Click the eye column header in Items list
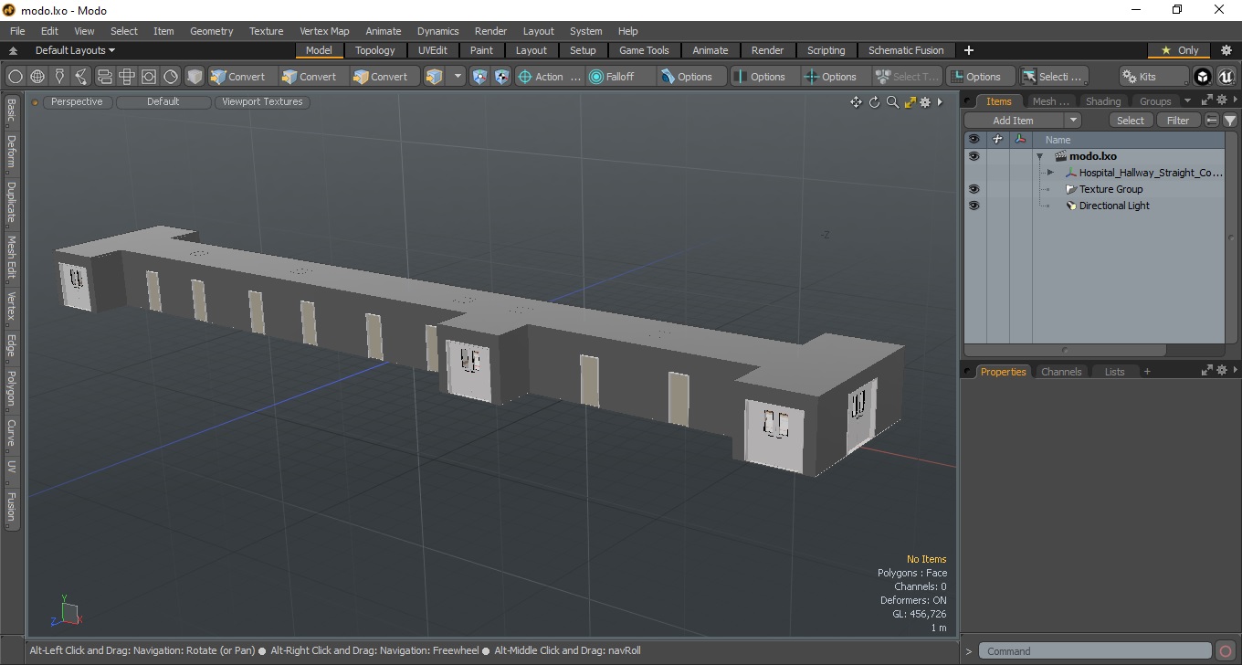 point(974,140)
